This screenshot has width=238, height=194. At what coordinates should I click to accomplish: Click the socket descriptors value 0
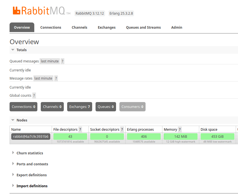pyautogui.click(x=107, y=137)
